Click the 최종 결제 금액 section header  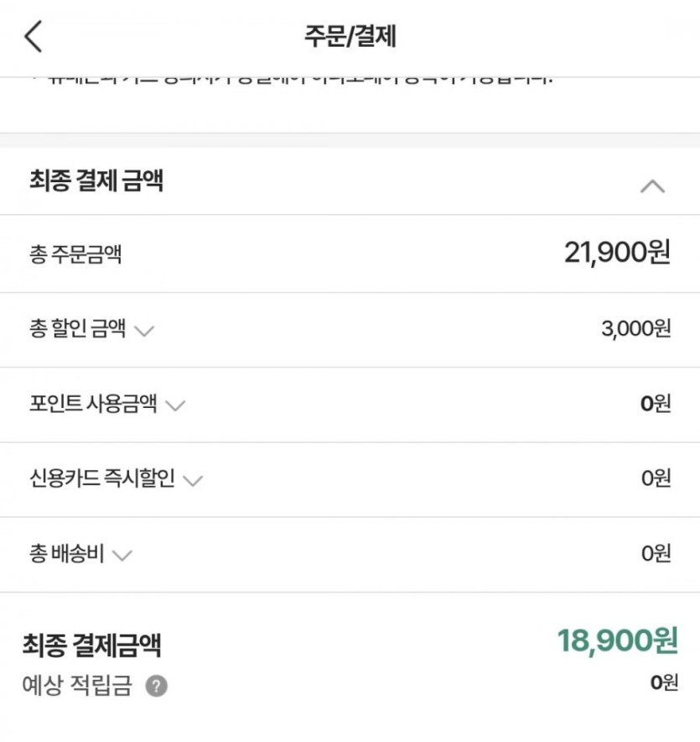[x=96, y=180]
